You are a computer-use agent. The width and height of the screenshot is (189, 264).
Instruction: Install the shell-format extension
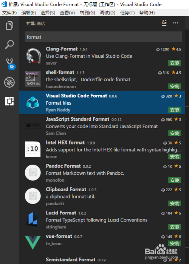[175, 86]
